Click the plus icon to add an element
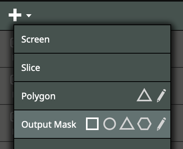183x149 pixels. pos(15,15)
